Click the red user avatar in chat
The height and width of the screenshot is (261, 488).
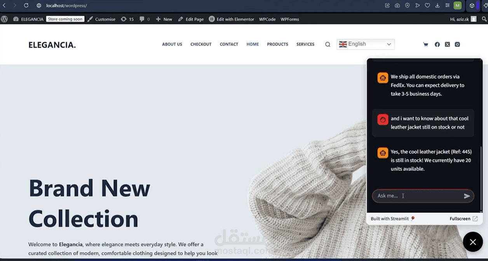pyautogui.click(x=383, y=120)
